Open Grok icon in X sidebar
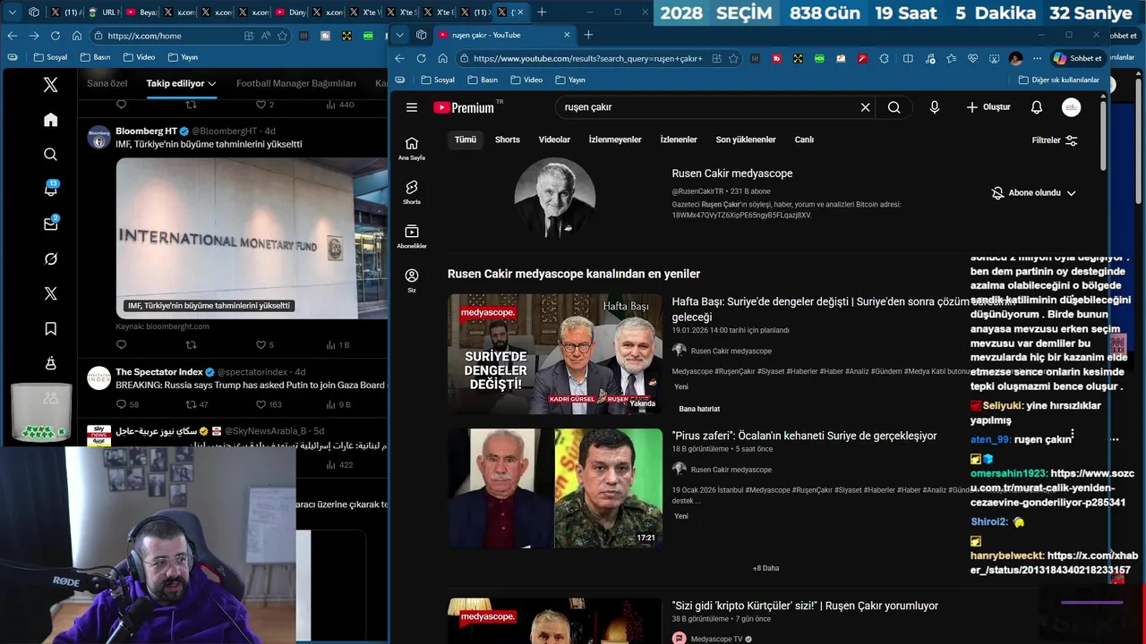This screenshot has width=1146, height=644. (x=51, y=259)
